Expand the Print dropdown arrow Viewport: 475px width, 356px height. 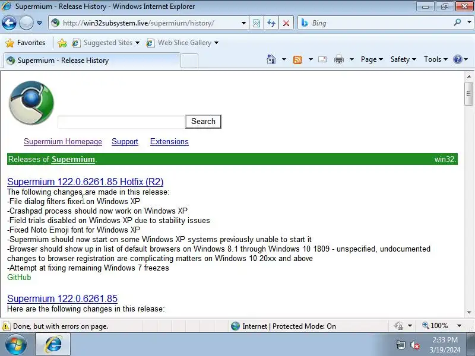[351, 59]
